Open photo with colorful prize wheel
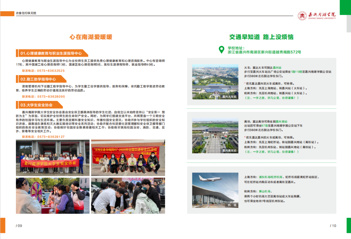This screenshot has width=351, height=239. point(53,195)
